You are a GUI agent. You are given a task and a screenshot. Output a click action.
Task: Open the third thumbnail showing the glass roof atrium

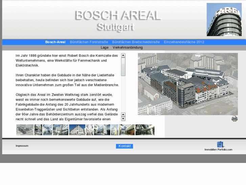[x=47, y=130]
